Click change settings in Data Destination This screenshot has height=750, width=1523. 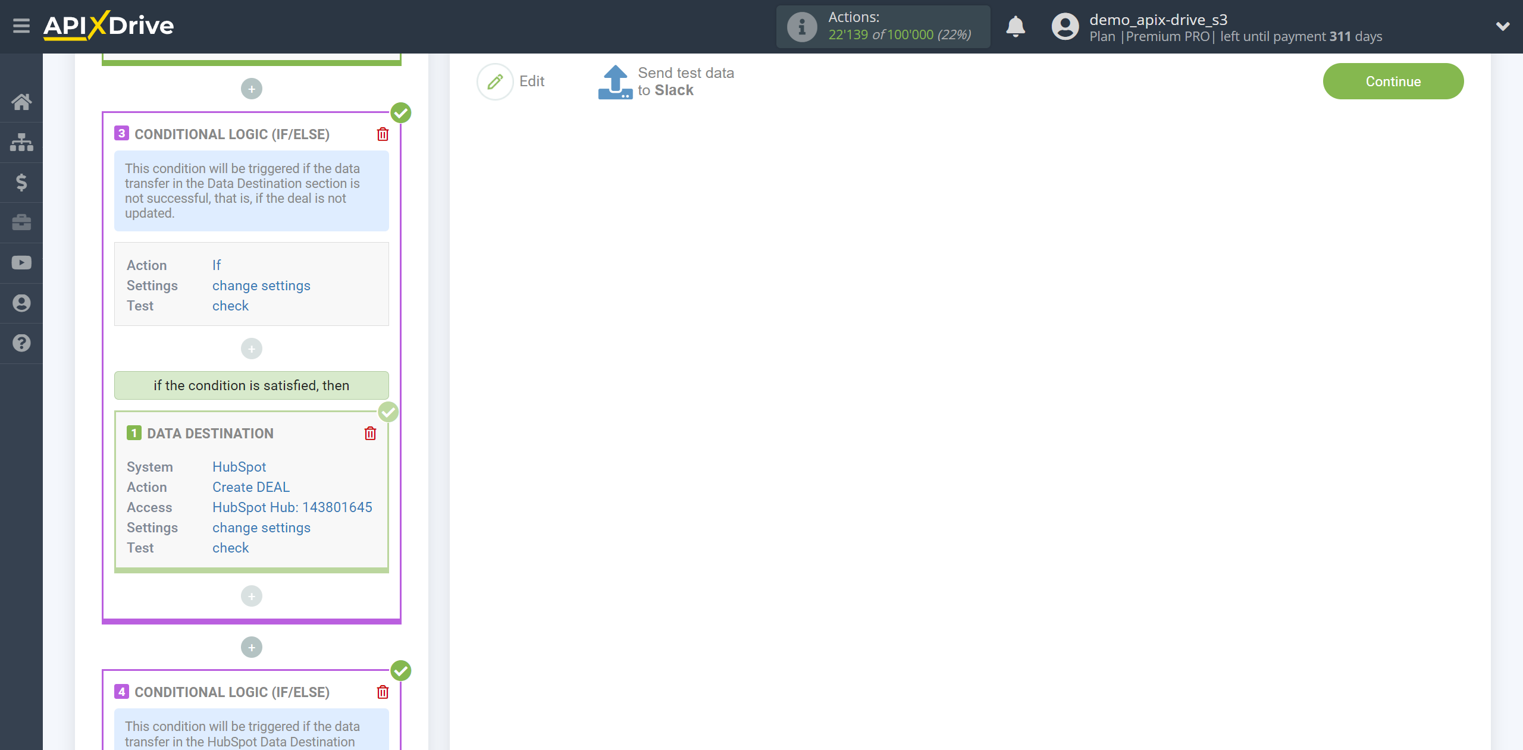pyautogui.click(x=261, y=528)
